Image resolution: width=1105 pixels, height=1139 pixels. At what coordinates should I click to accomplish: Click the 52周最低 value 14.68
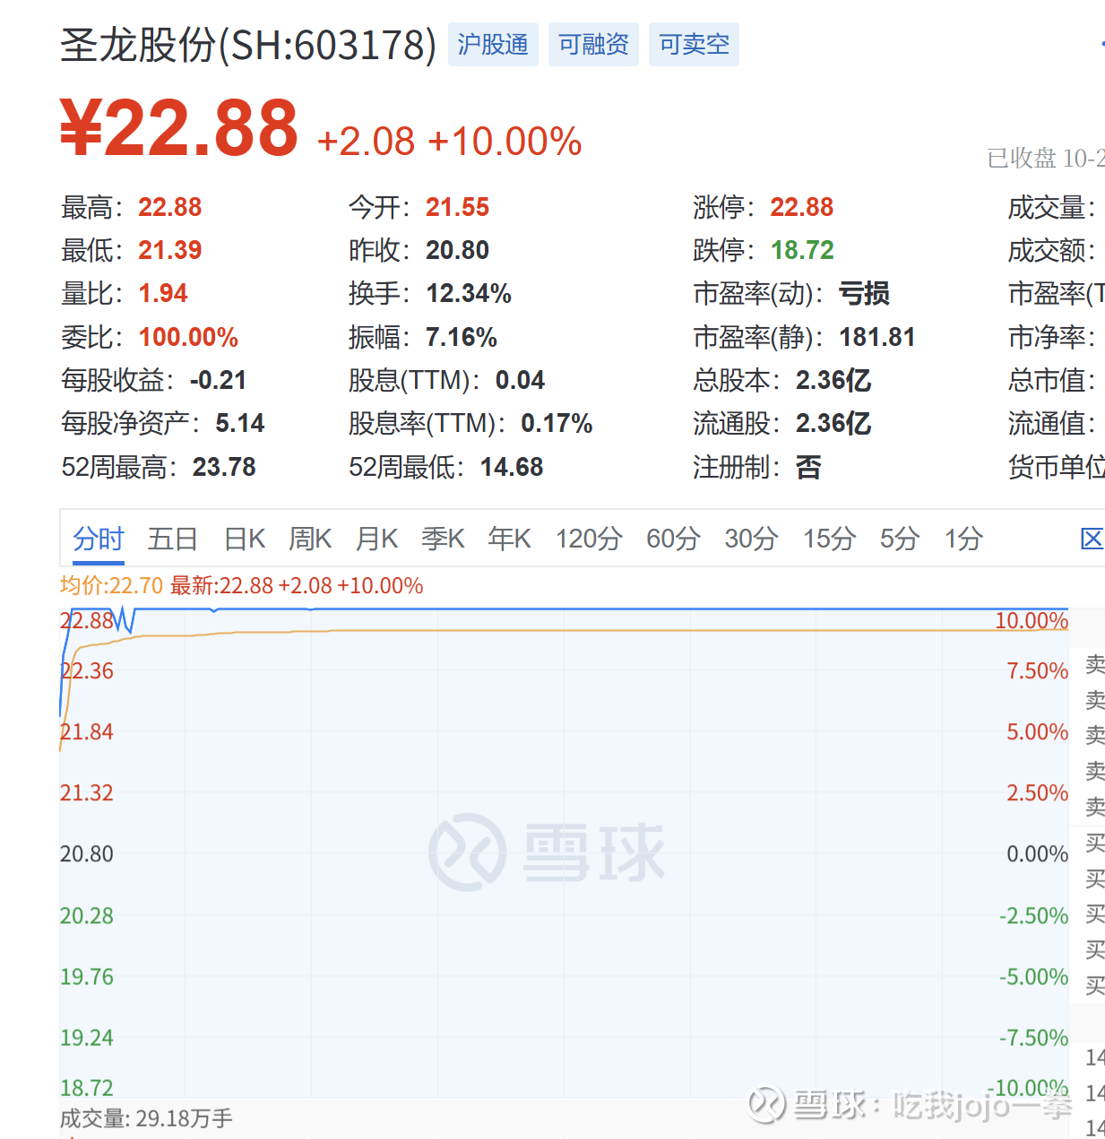tap(512, 467)
